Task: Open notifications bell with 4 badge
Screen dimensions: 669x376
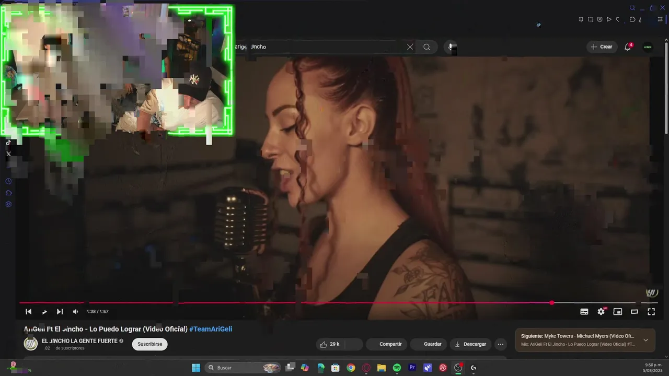Action: 628,47
